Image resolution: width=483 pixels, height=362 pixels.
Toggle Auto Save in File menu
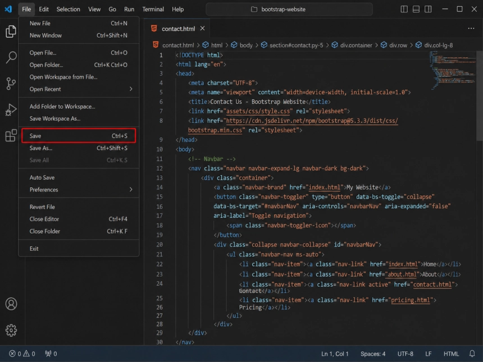[79, 177]
